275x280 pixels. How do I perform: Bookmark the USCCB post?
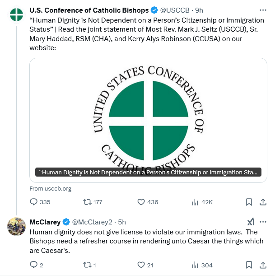click(248, 202)
